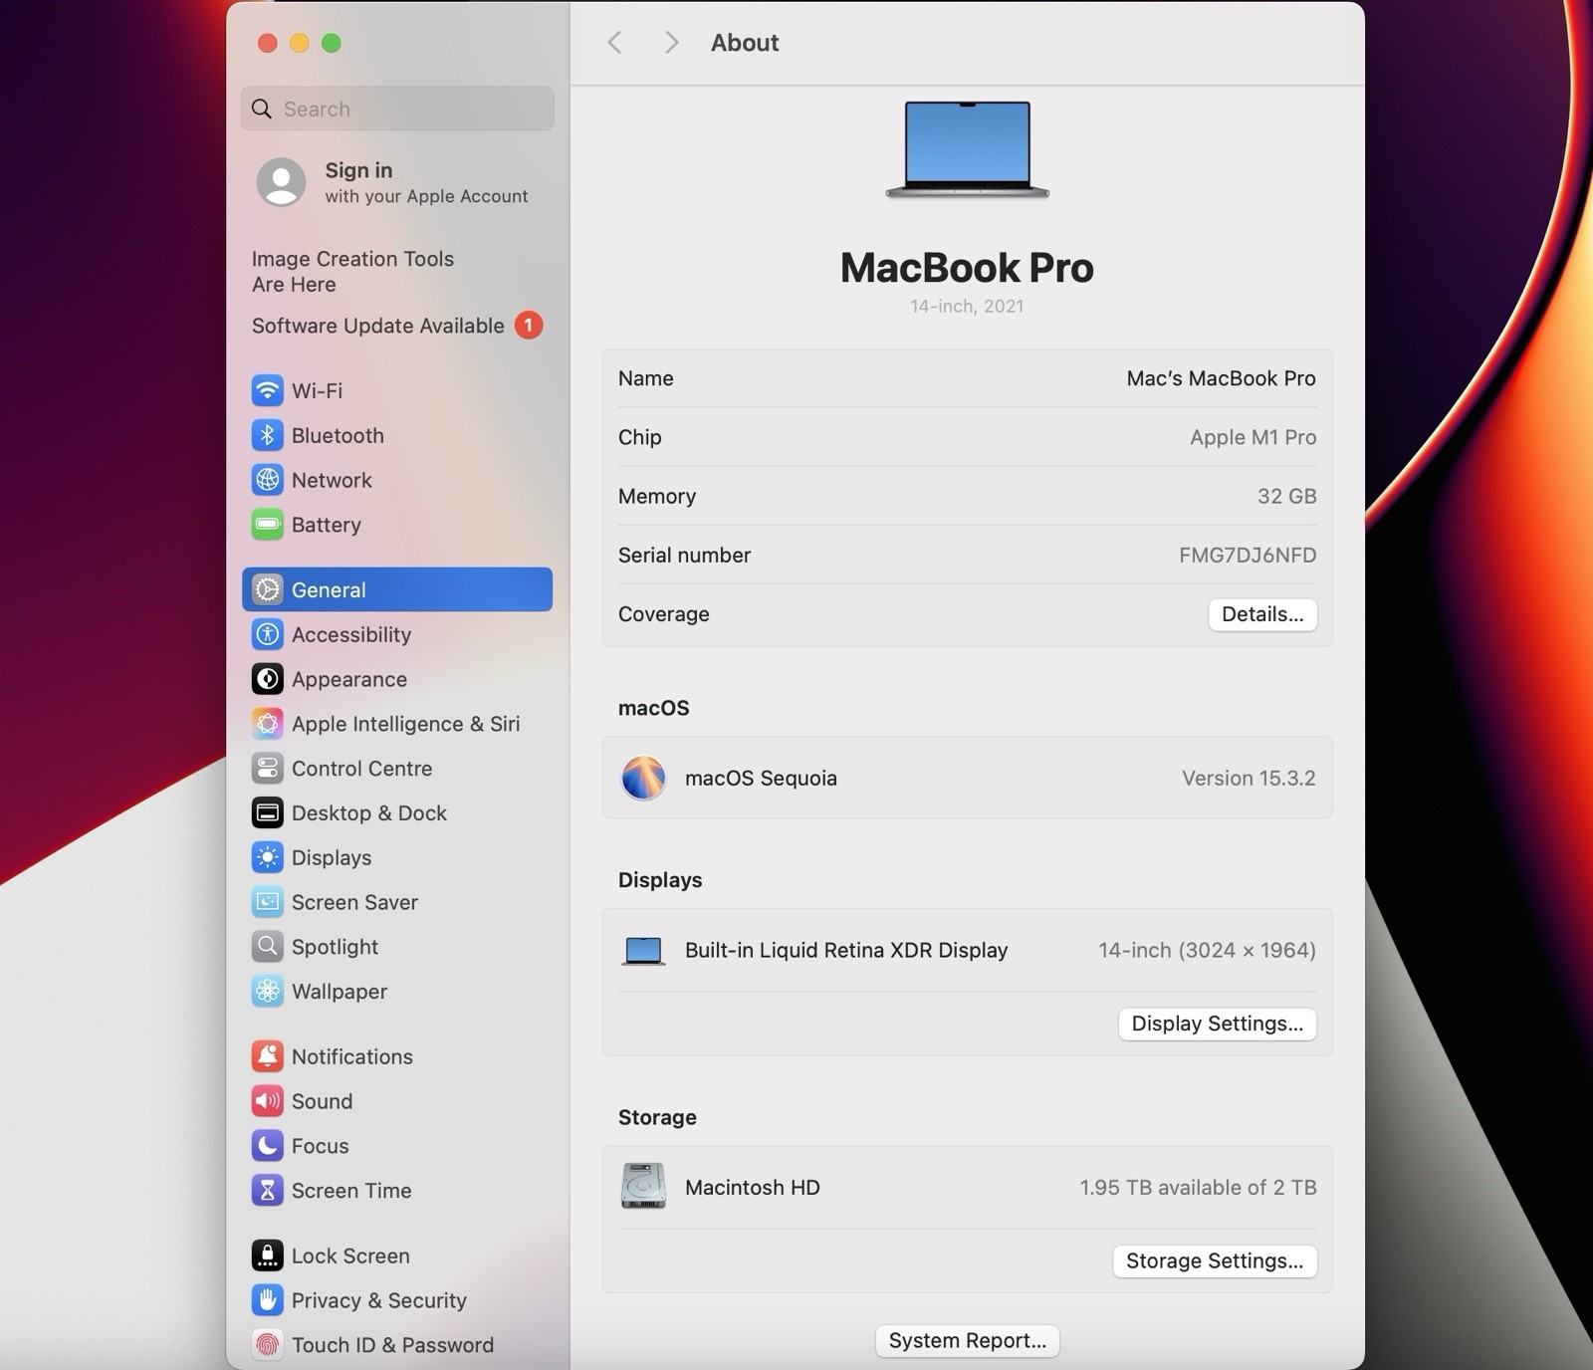The width and height of the screenshot is (1593, 1370).
Task: Open Wallpaper flower icon
Action: click(x=267, y=992)
